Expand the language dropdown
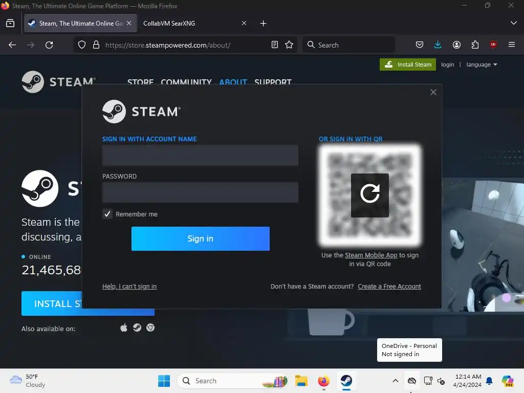This screenshot has width=524, height=393. [x=482, y=64]
